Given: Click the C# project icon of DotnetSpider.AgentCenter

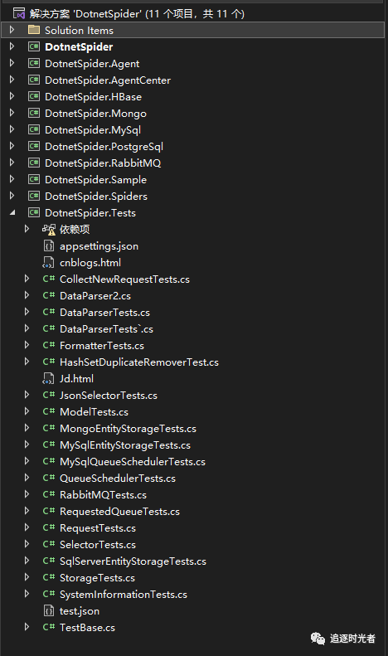Looking at the screenshot, I should click(33, 80).
